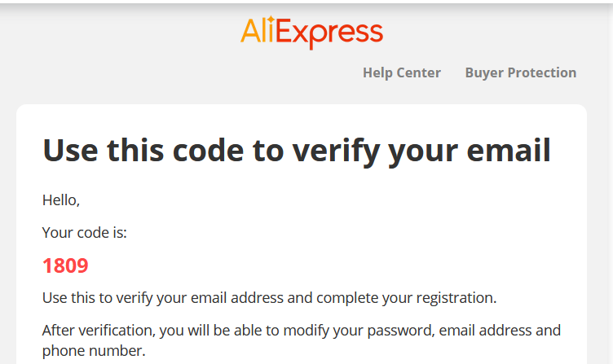Click the "Your code is:" label

click(85, 233)
